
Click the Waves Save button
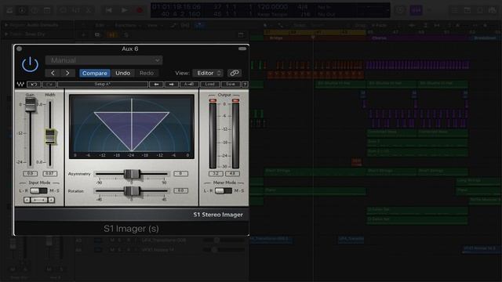231,85
